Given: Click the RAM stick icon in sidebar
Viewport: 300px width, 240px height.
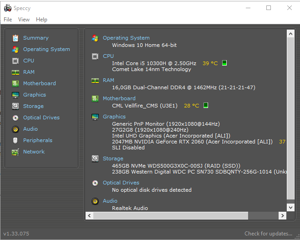Looking at the screenshot, I should (x=15, y=72).
